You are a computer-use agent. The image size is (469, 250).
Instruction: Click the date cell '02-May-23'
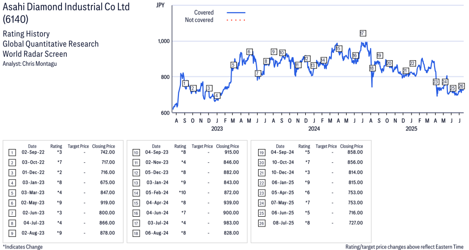click(x=33, y=202)
